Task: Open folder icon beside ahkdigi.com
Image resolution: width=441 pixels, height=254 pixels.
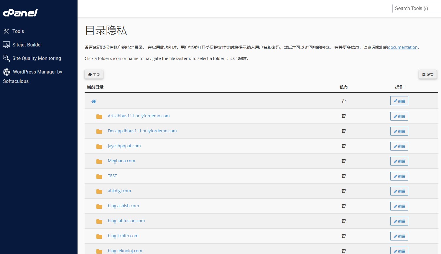Action: pyautogui.click(x=99, y=191)
